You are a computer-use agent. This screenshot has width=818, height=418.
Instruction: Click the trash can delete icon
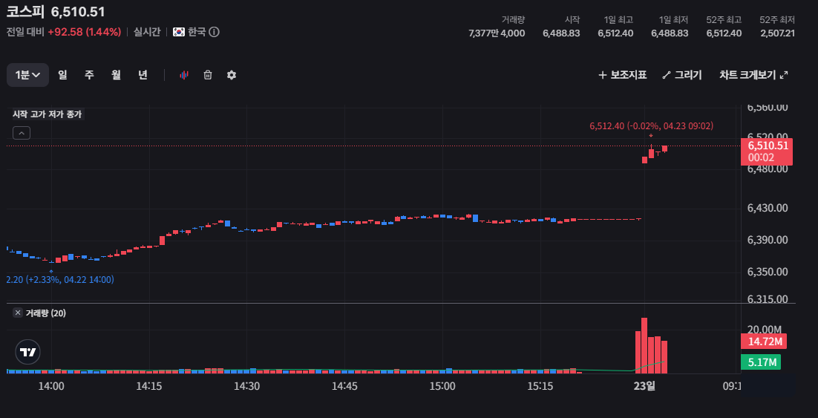[208, 75]
